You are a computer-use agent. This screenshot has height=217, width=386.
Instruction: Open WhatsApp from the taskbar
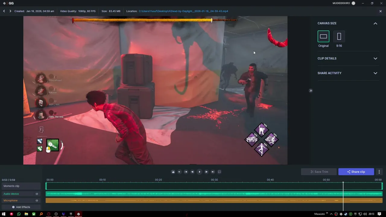pyautogui.click(x=19, y=214)
